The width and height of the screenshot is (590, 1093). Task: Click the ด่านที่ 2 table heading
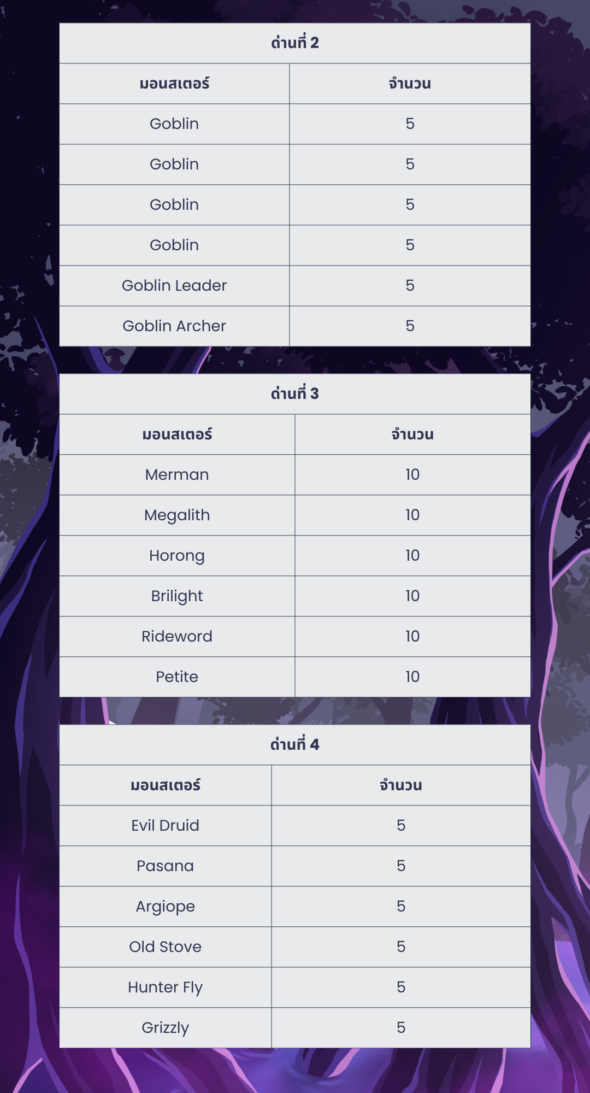coord(294,43)
